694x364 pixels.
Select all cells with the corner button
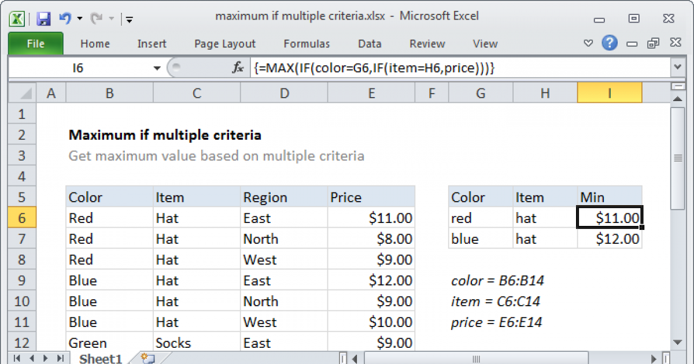click(x=20, y=92)
